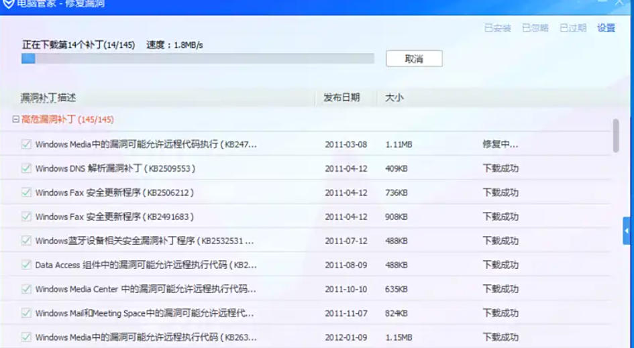Click the patch list vertical scrollbar

point(616,135)
